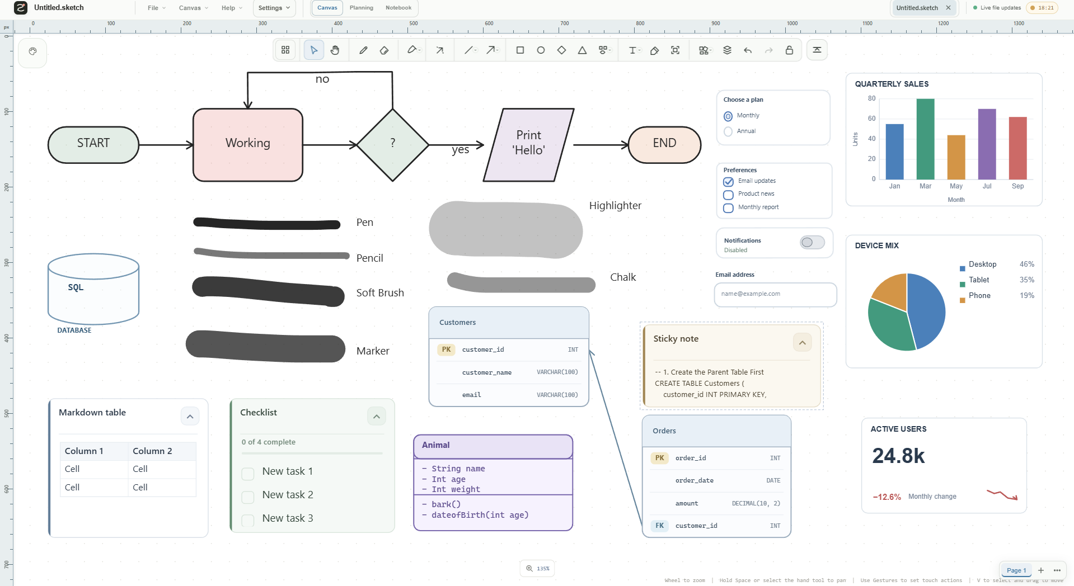Collapse the toolbar with the rightmost icon
This screenshot has width=1074, height=586.
[817, 50]
